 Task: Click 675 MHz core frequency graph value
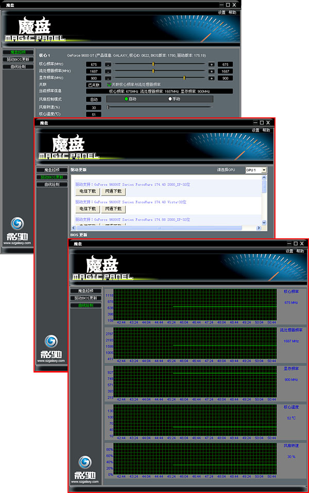(x=291, y=303)
